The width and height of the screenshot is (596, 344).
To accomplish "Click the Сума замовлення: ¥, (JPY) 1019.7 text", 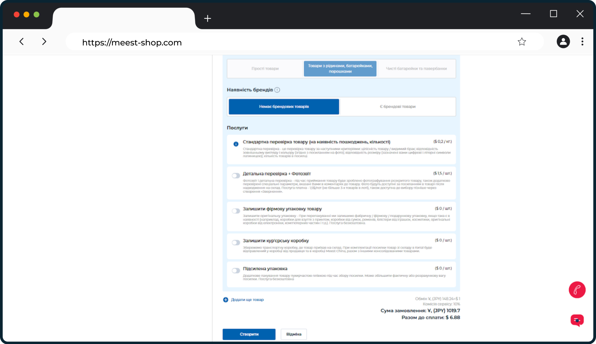I will tap(420, 311).
